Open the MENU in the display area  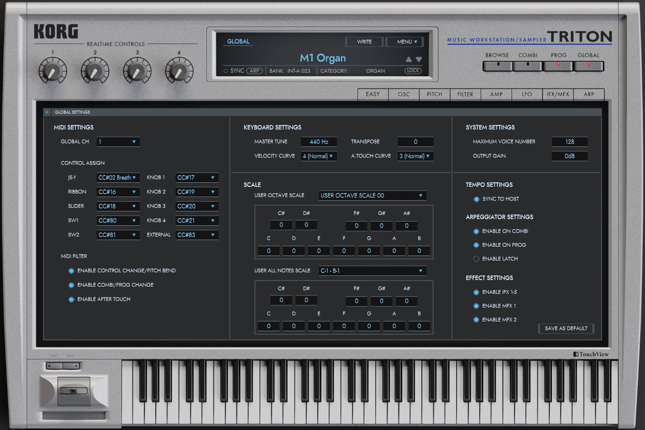(x=404, y=41)
